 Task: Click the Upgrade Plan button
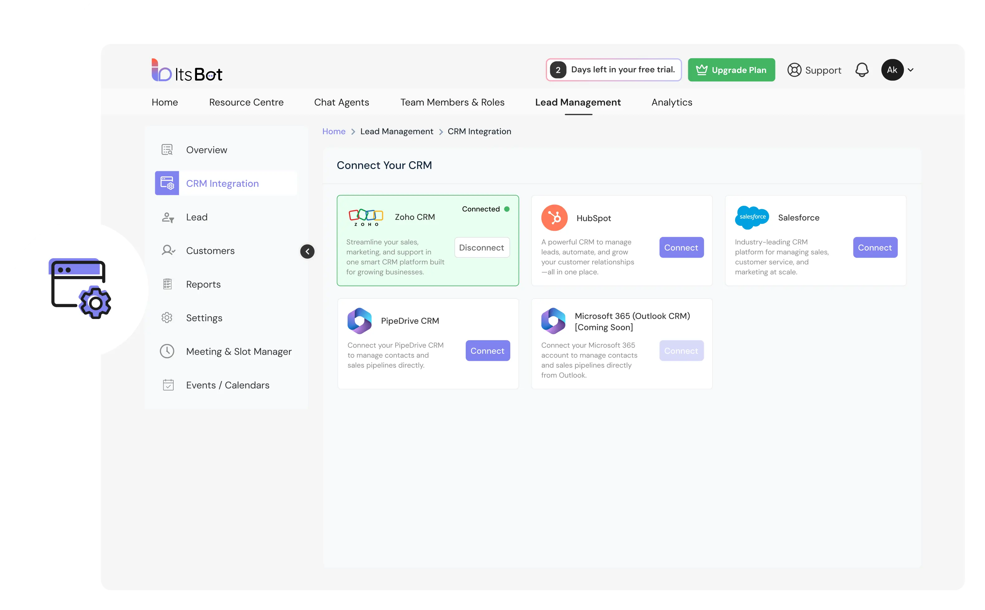731,70
